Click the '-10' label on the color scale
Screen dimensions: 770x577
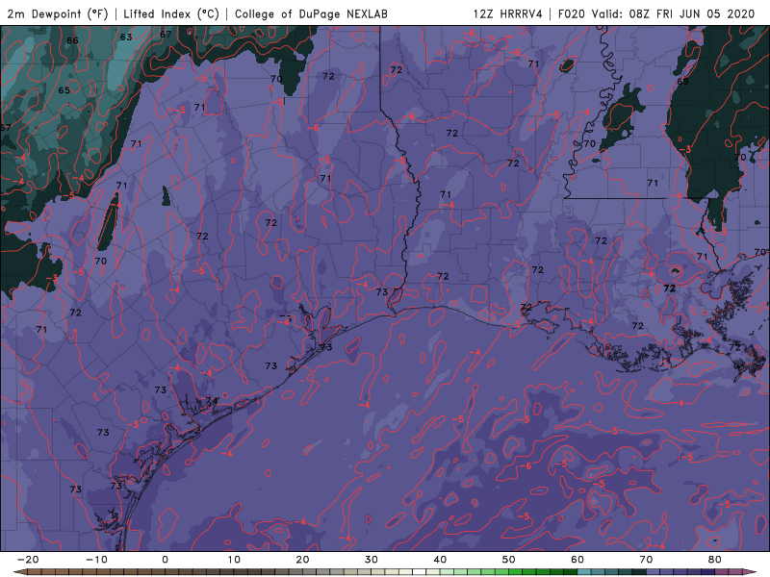pyautogui.click(x=96, y=560)
